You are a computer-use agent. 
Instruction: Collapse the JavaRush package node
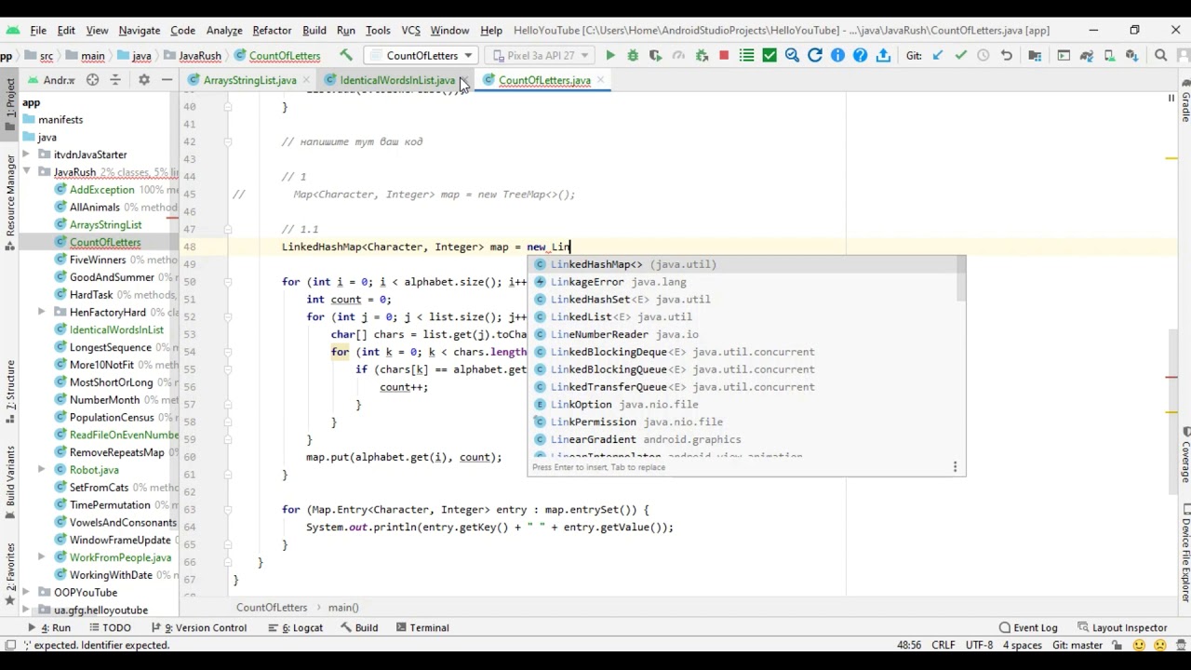click(x=27, y=172)
